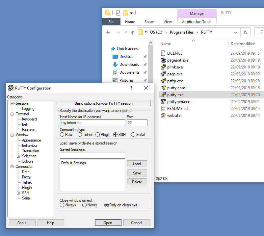Open the About dialog in PuTTY
The width and height of the screenshot is (264, 236).
point(22,223)
